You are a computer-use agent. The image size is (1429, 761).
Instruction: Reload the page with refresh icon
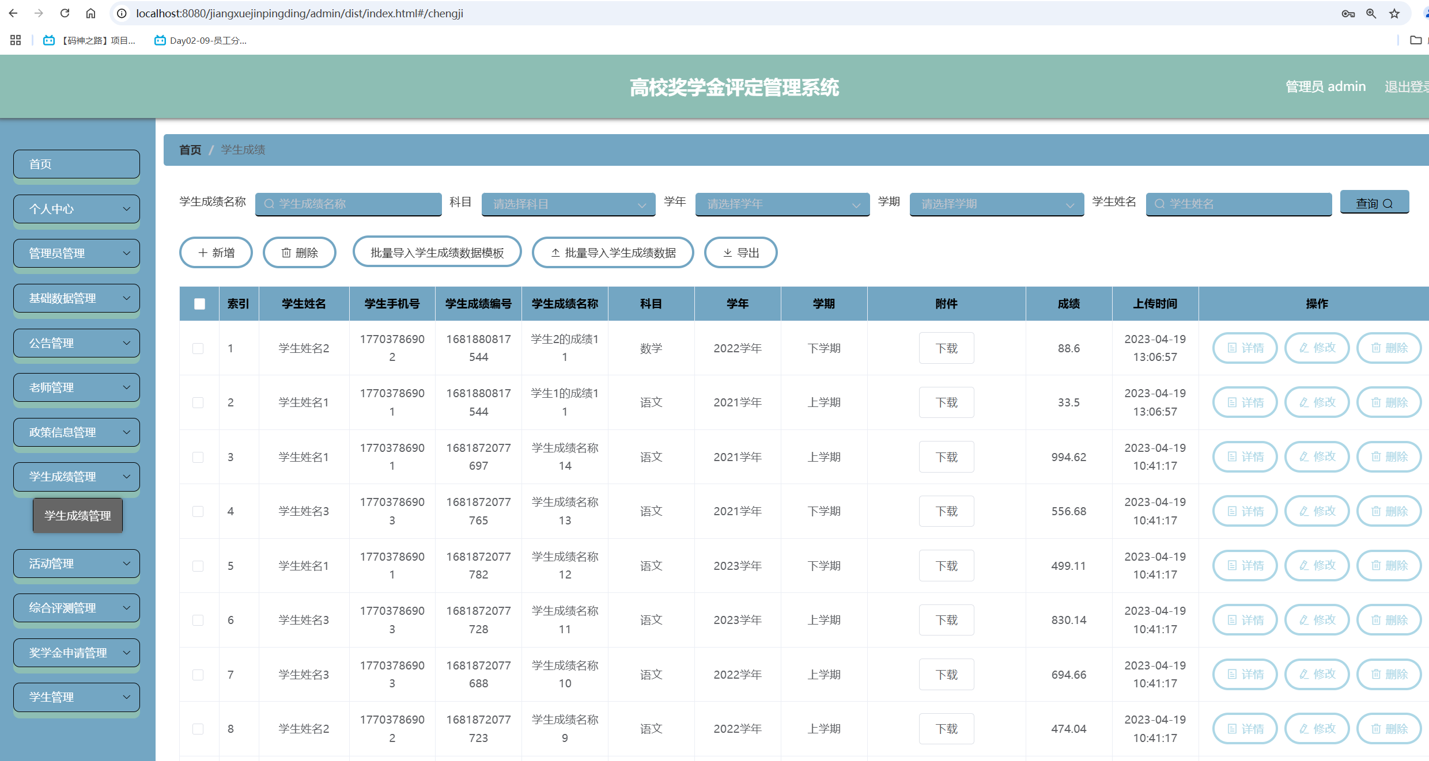[65, 13]
